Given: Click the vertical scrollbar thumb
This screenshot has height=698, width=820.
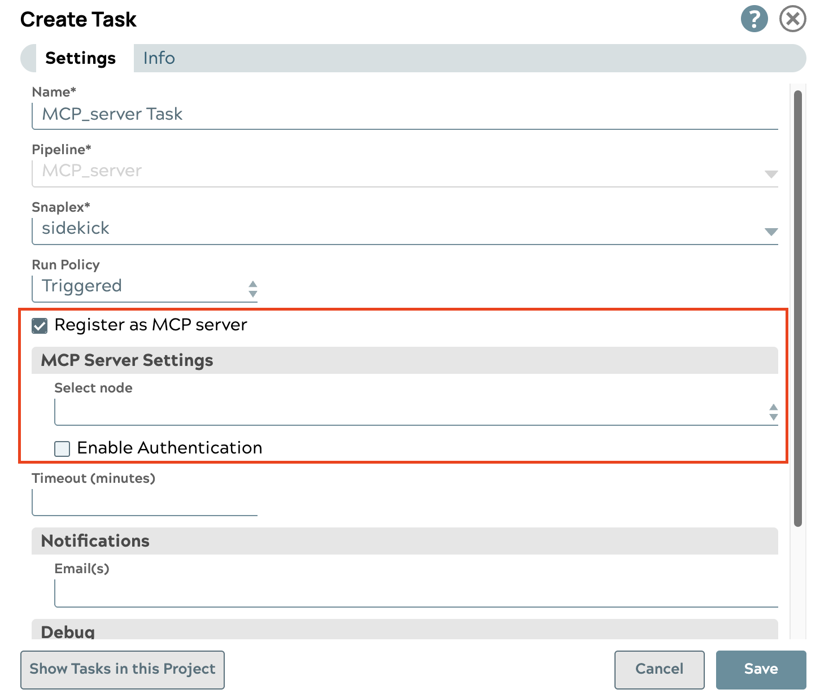Looking at the screenshot, I should (x=797, y=308).
